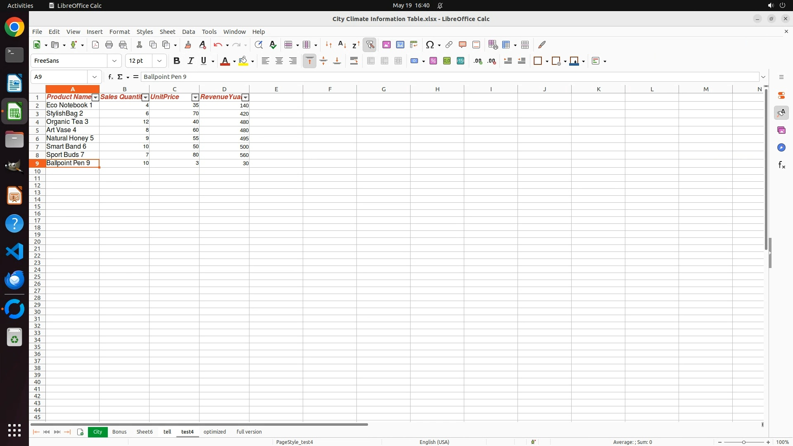Click the Center Horizontally align button
The height and width of the screenshot is (446, 793).
click(x=279, y=61)
